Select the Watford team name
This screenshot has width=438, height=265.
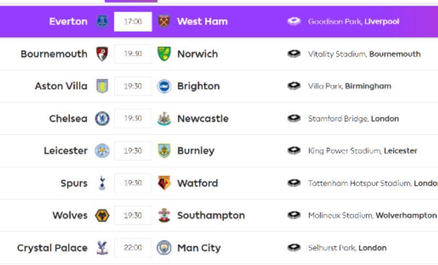[x=197, y=183]
